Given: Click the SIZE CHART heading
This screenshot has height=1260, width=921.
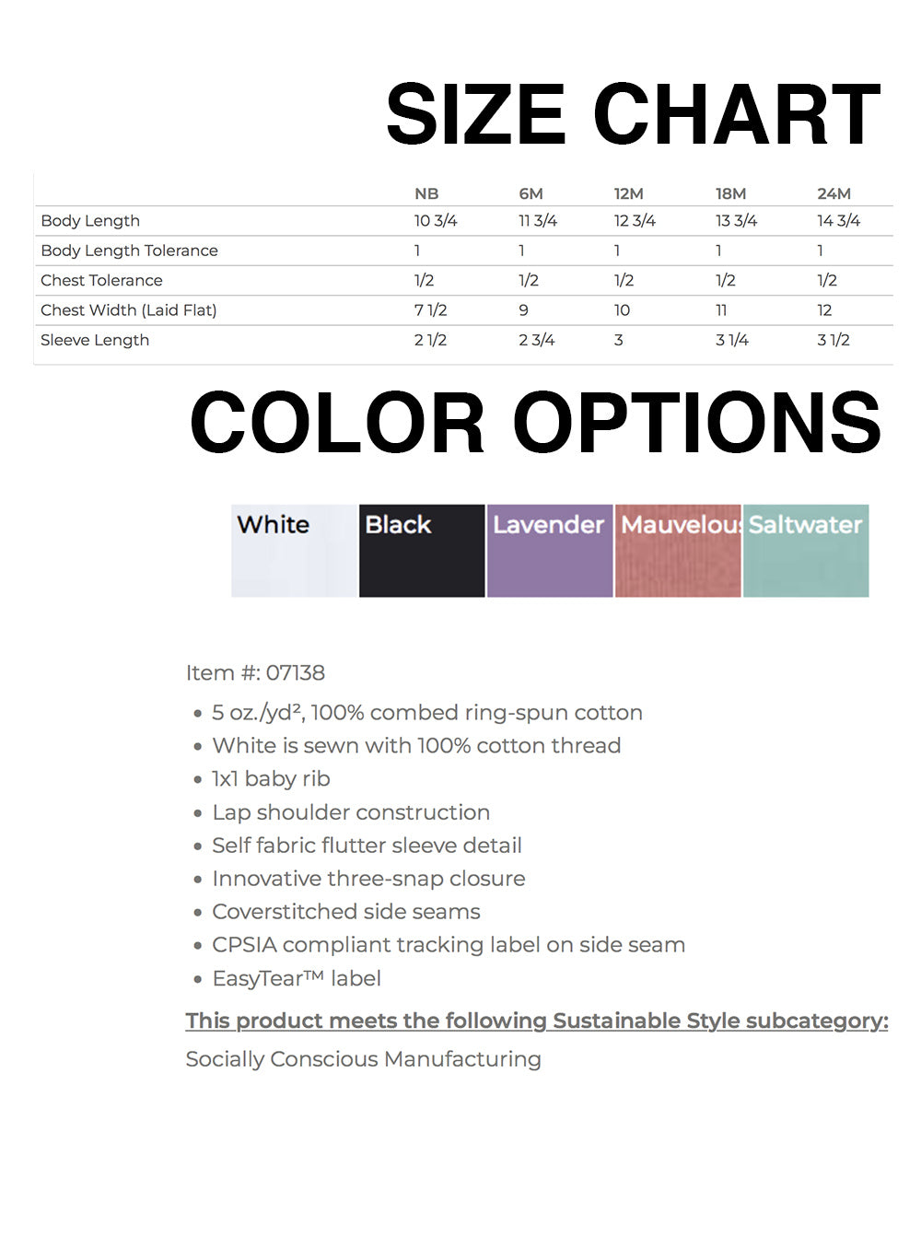Looking at the screenshot, I should coord(633,114).
